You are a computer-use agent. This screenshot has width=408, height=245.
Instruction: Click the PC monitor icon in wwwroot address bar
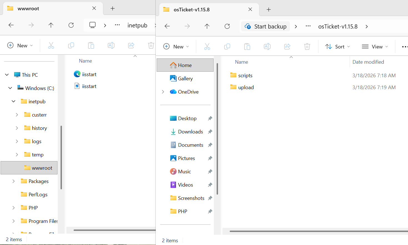[92, 25]
